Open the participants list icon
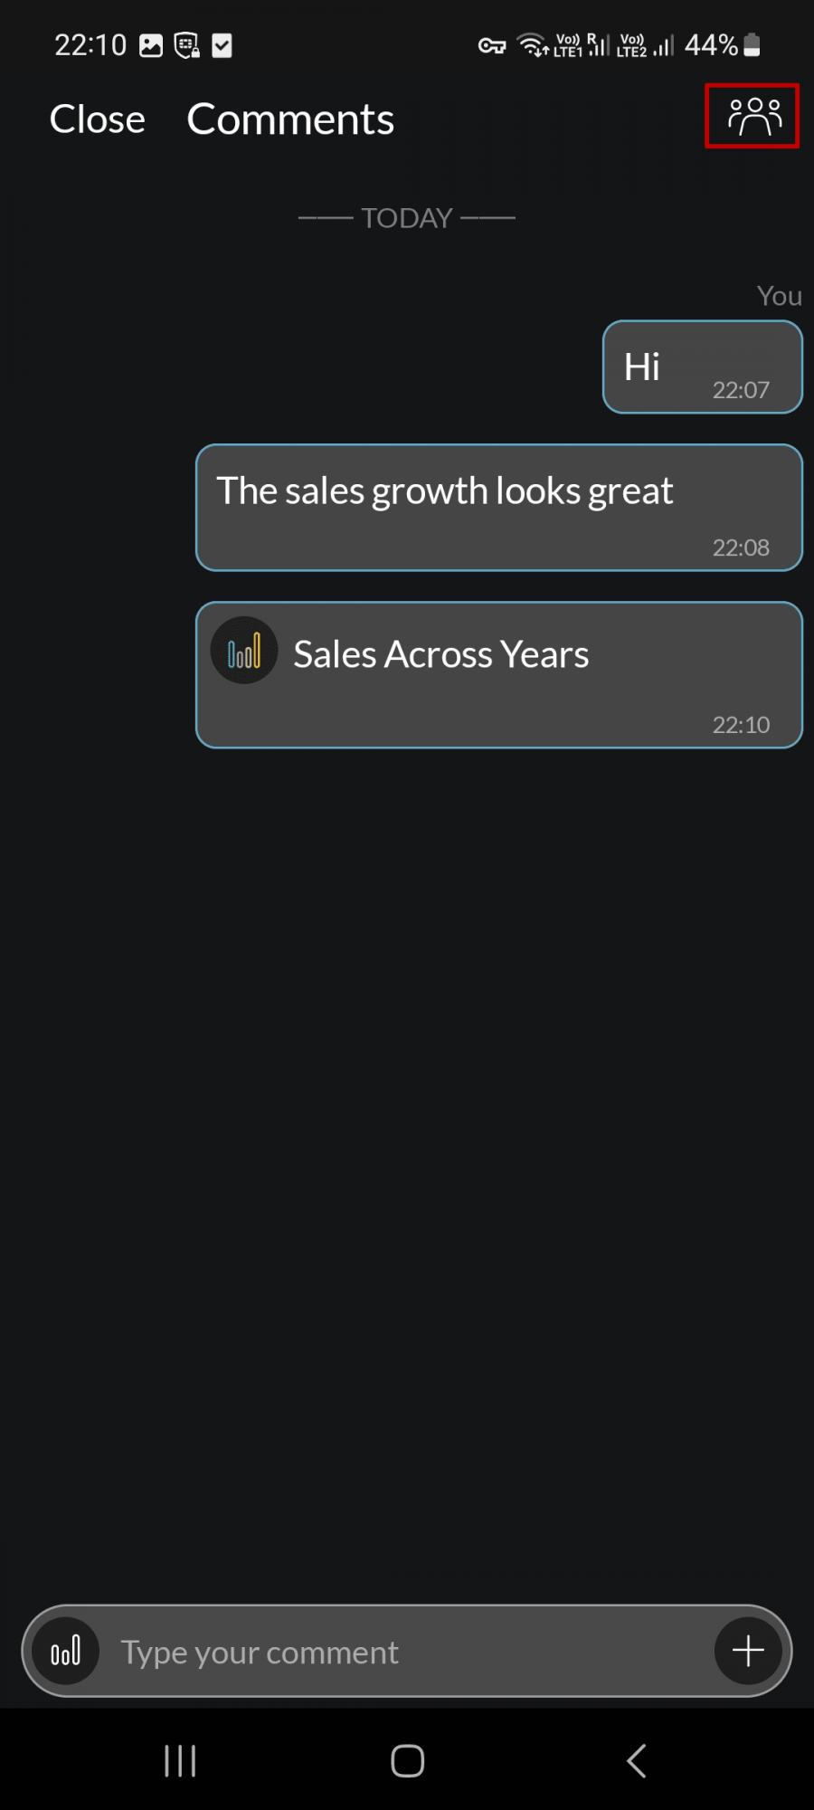This screenshot has width=814, height=1810. (752, 116)
